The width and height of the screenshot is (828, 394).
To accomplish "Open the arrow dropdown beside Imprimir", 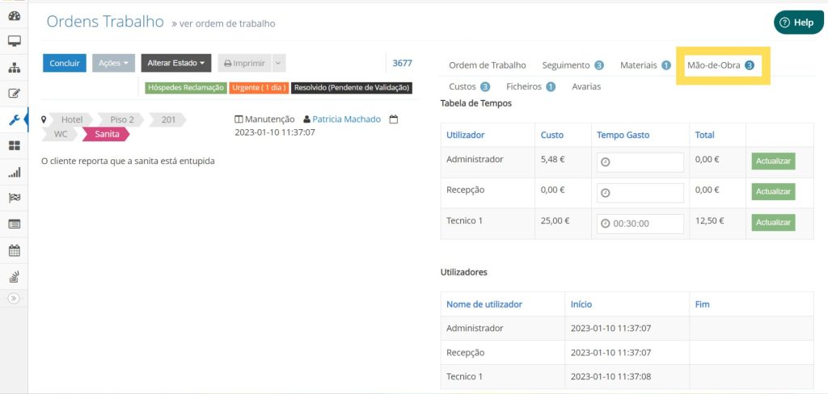I will (278, 63).
